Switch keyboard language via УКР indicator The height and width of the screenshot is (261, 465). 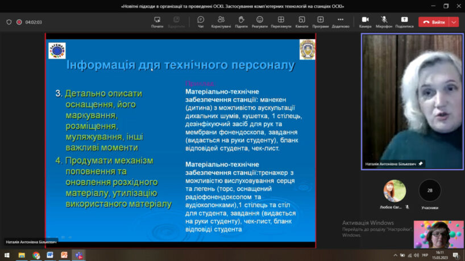pyautogui.click(x=425, y=255)
